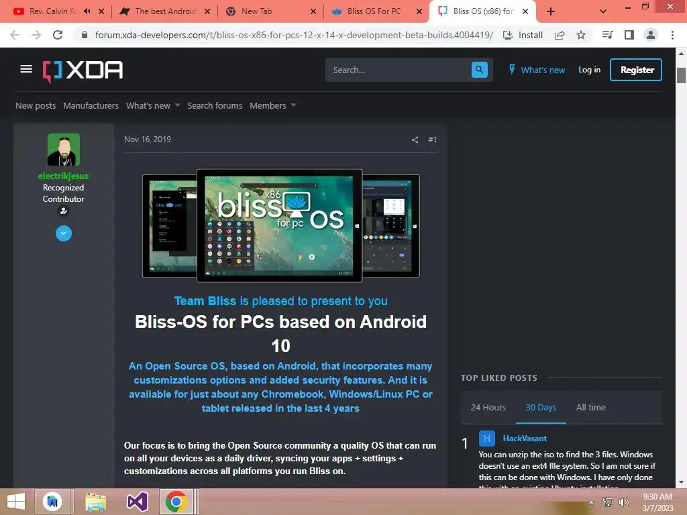Close The best Android tab
Viewport: 687px width, 515px height.
pyautogui.click(x=207, y=11)
